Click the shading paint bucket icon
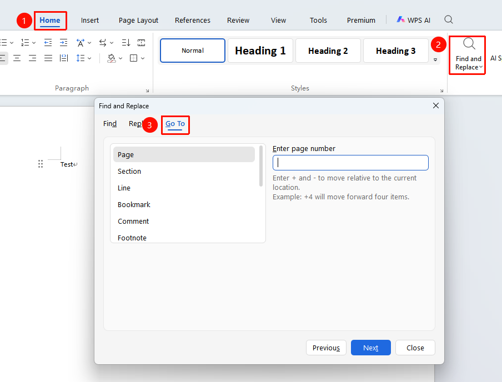The height and width of the screenshot is (382, 502). point(112,58)
